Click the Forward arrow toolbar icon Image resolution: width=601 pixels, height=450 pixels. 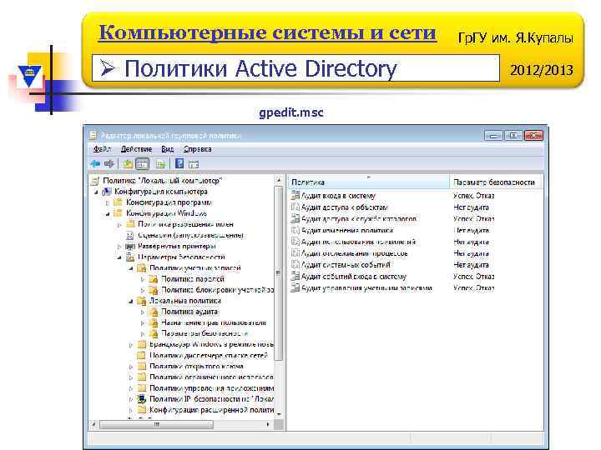coord(109,164)
